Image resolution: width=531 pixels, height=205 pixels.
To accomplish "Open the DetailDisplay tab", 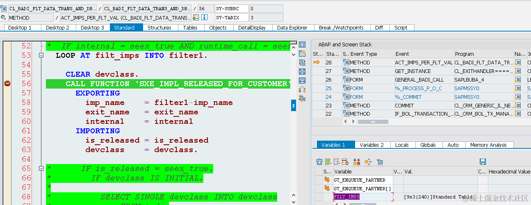I will pos(252,27).
